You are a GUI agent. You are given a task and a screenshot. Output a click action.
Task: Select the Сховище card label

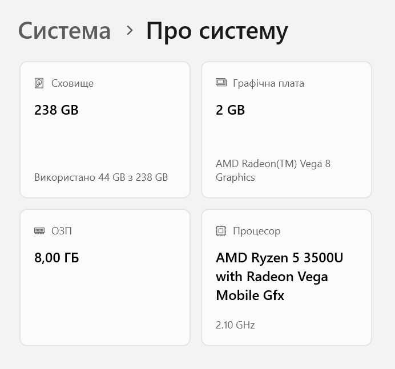72,83
